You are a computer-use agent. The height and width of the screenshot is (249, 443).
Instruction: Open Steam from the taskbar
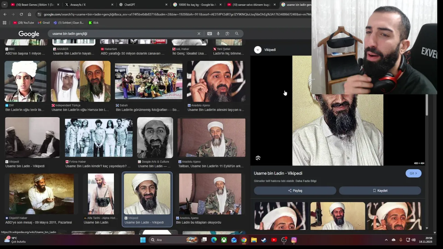[x=264, y=240]
